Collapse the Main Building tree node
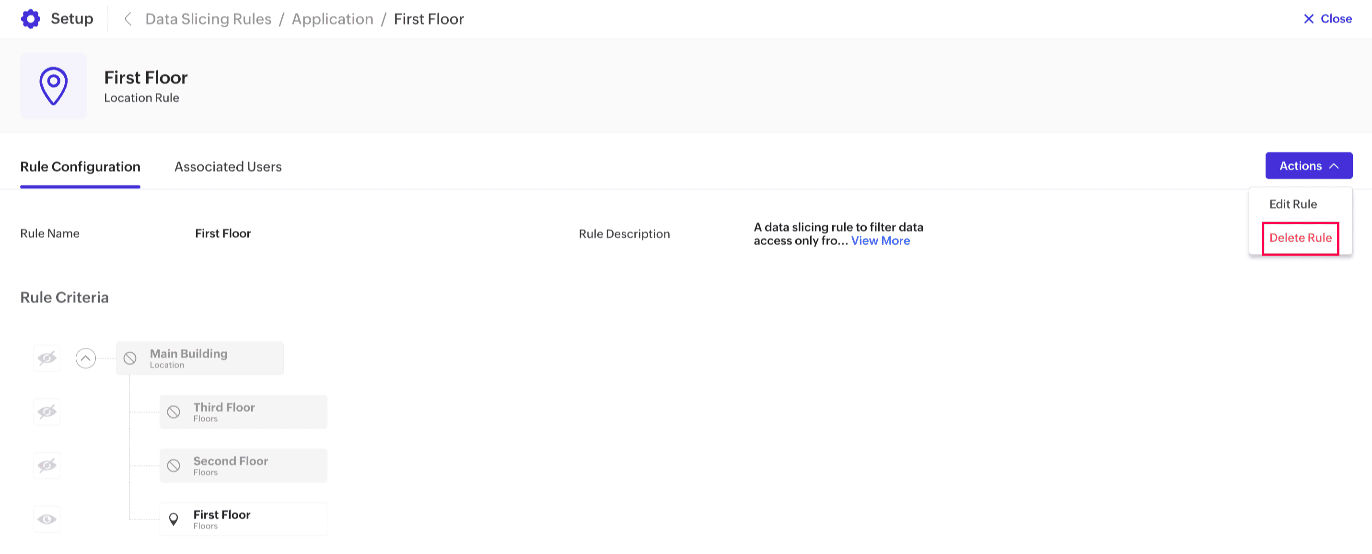The width and height of the screenshot is (1372, 554). coord(85,358)
